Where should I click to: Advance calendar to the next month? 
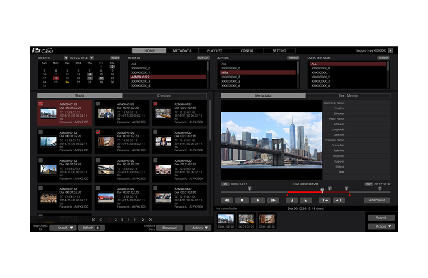[x=92, y=58]
